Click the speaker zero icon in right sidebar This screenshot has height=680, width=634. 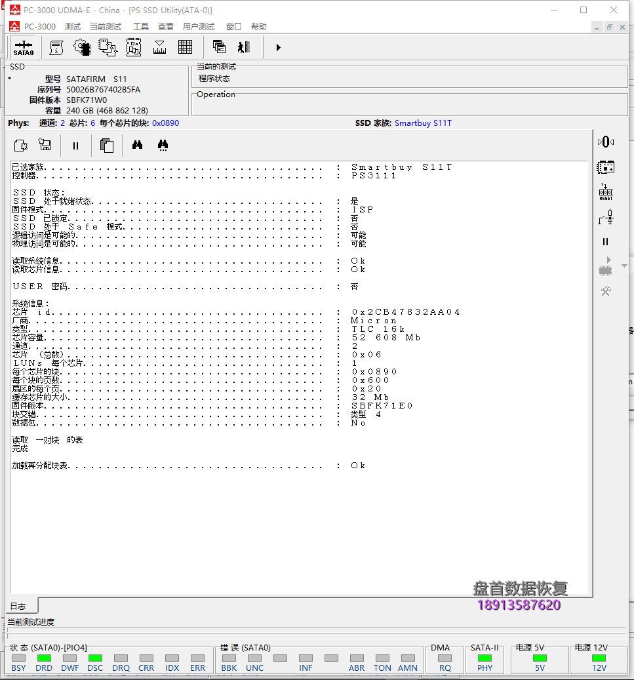click(606, 142)
